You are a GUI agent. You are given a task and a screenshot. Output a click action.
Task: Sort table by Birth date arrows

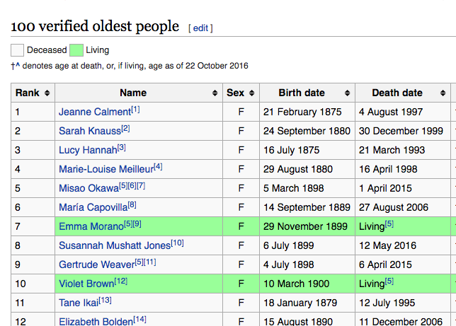point(347,93)
